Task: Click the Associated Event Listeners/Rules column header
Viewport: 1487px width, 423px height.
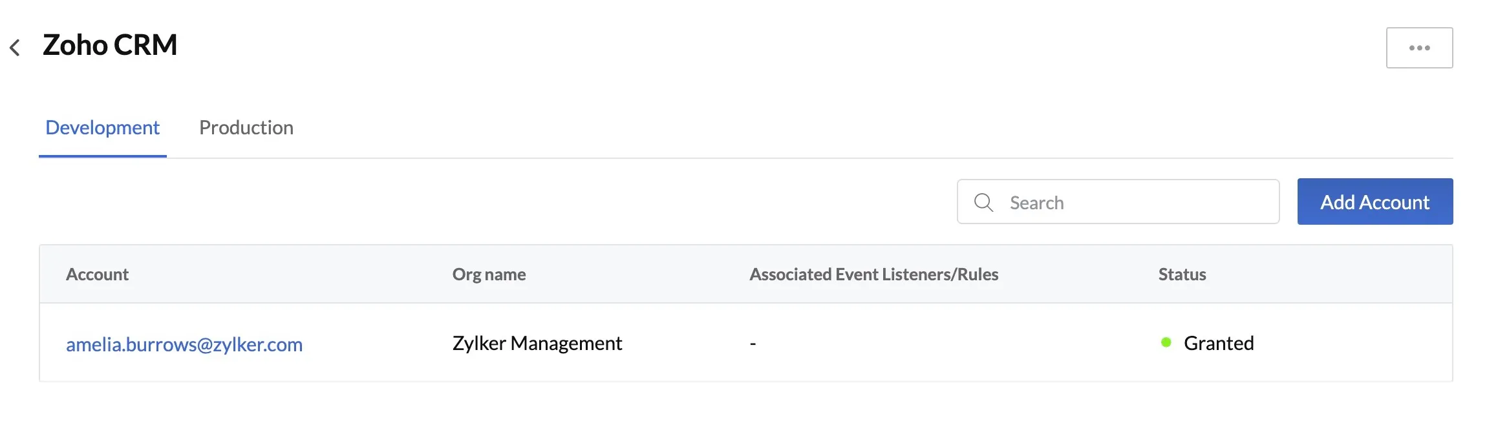Action: (x=874, y=274)
